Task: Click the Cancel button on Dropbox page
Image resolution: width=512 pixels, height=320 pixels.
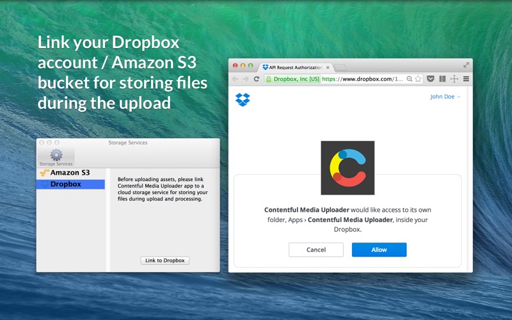Action: pyautogui.click(x=316, y=250)
